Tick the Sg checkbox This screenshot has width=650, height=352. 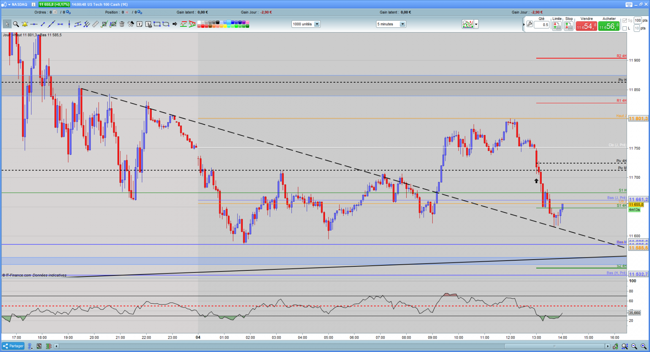pyautogui.click(x=625, y=21)
